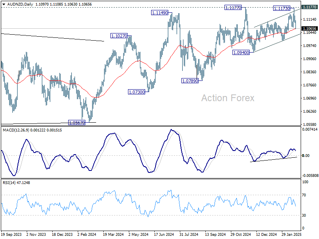Image resolution: width=319 pixels, height=239 pixels.
Task: Select the 1.11490 peak label
Action: 160,13
